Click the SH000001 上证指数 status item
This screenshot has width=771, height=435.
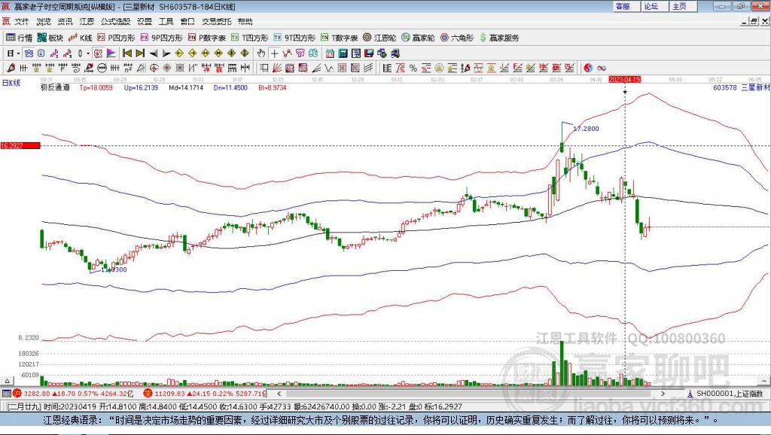point(725,393)
